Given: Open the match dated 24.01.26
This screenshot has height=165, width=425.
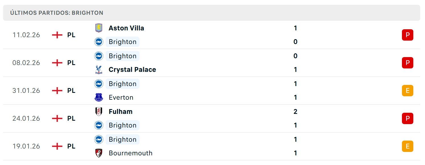Looking at the screenshot, I should click(212, 118).
